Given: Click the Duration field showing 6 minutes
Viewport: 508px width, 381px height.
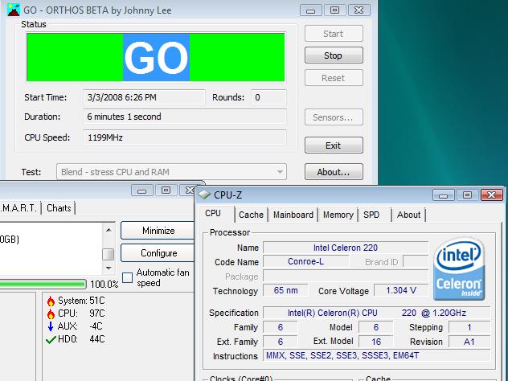Looking at the screenshot, I should tap(185, 117).
